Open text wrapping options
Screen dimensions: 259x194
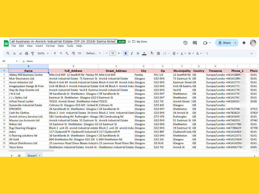[x=191, y=53]
